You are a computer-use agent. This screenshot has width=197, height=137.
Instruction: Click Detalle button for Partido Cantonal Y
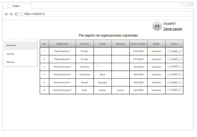coord(174,82)
